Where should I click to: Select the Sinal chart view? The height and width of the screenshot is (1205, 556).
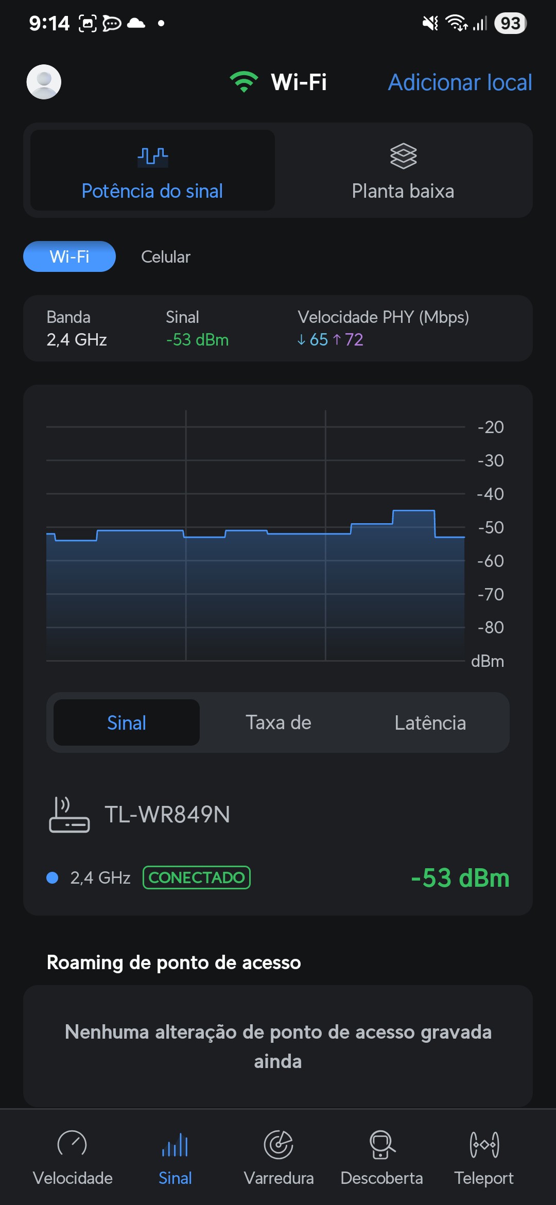[x=127, y=722]
